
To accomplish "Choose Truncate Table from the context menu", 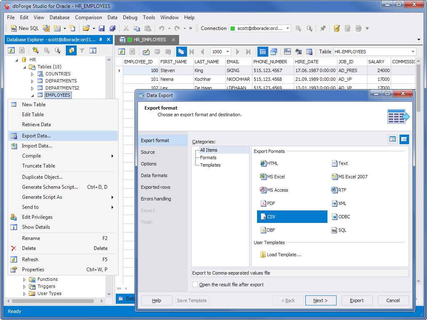I will tap(63, 166).
